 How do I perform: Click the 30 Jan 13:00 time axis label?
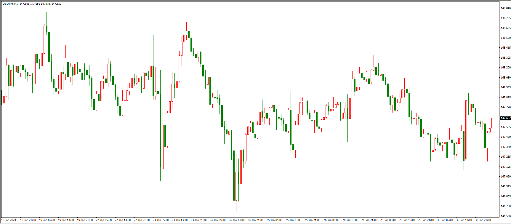tap(464, 220)
